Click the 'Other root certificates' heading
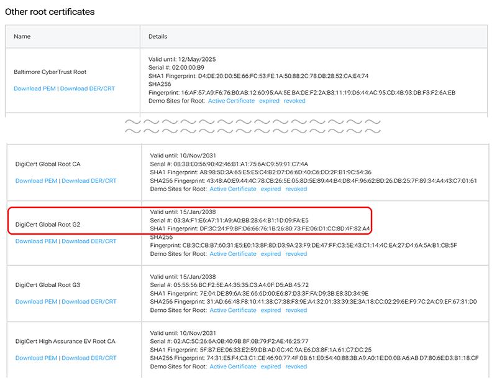The width and height of the screenshot is (497, 384). (x=50, y=12)
